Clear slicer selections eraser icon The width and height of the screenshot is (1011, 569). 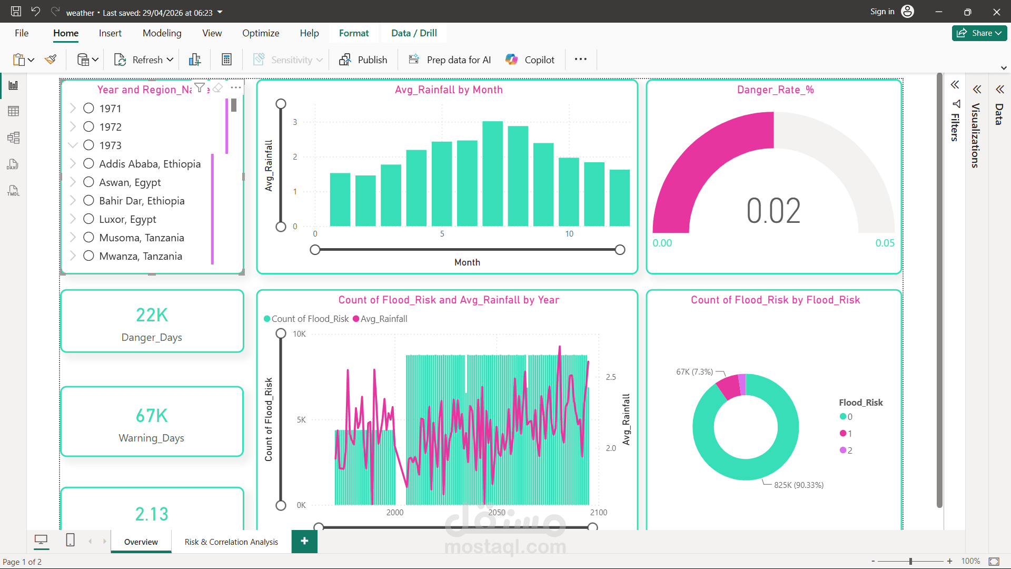click(217, 87)
